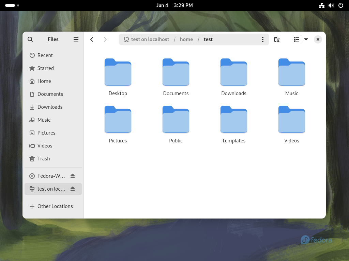
Task: Select the Templates folder icon
Action: pos(234,119)
